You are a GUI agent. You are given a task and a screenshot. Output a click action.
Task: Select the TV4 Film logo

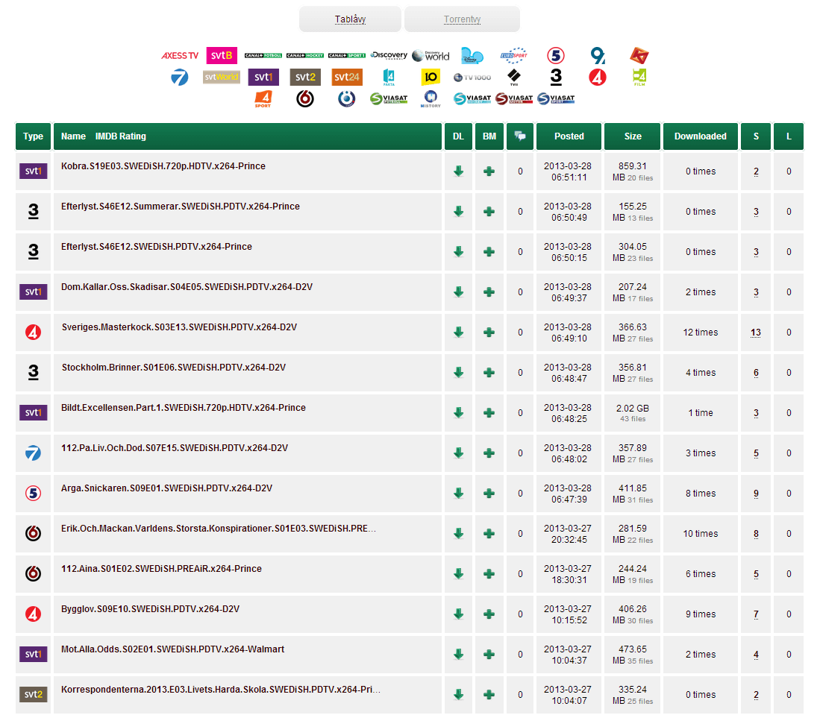(639, 78)
